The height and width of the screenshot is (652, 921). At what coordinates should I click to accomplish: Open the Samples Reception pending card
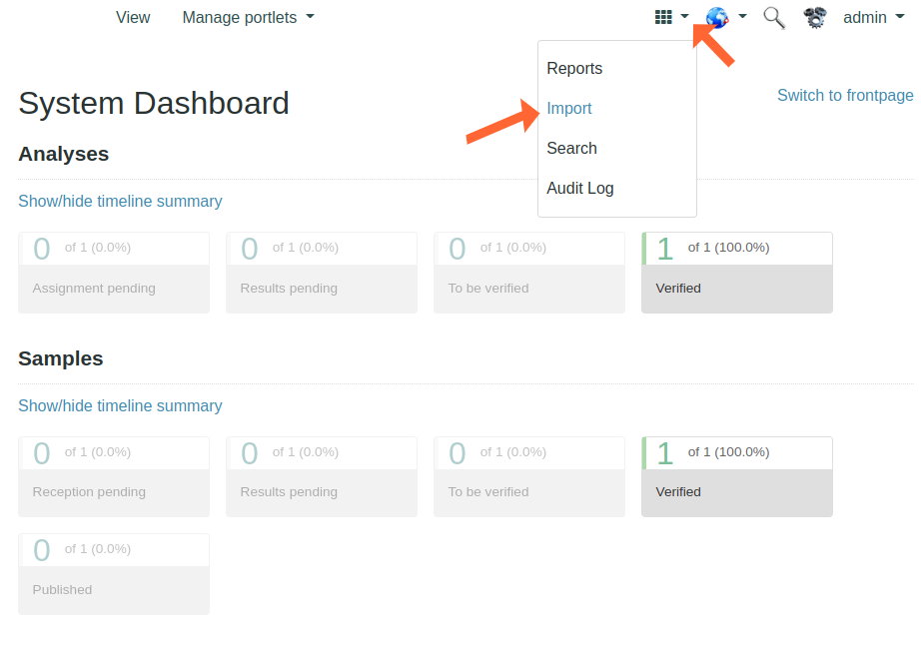(x=114, y=476)
